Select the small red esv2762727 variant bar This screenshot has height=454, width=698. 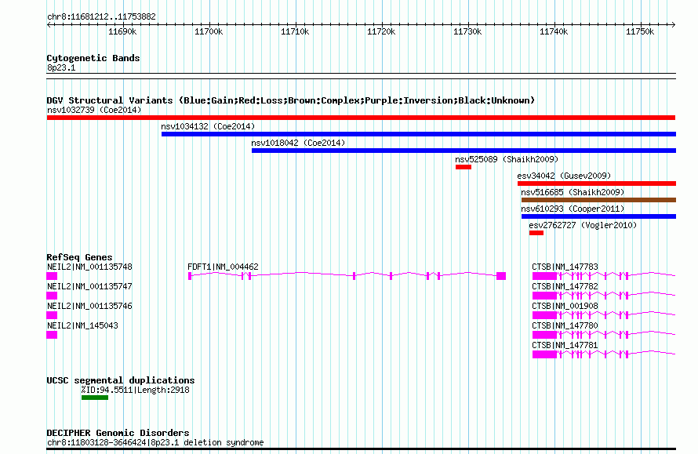tap(536, 233)
